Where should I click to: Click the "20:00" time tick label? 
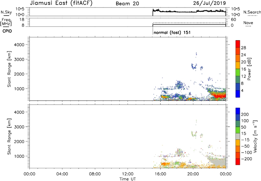click(193, 174)
